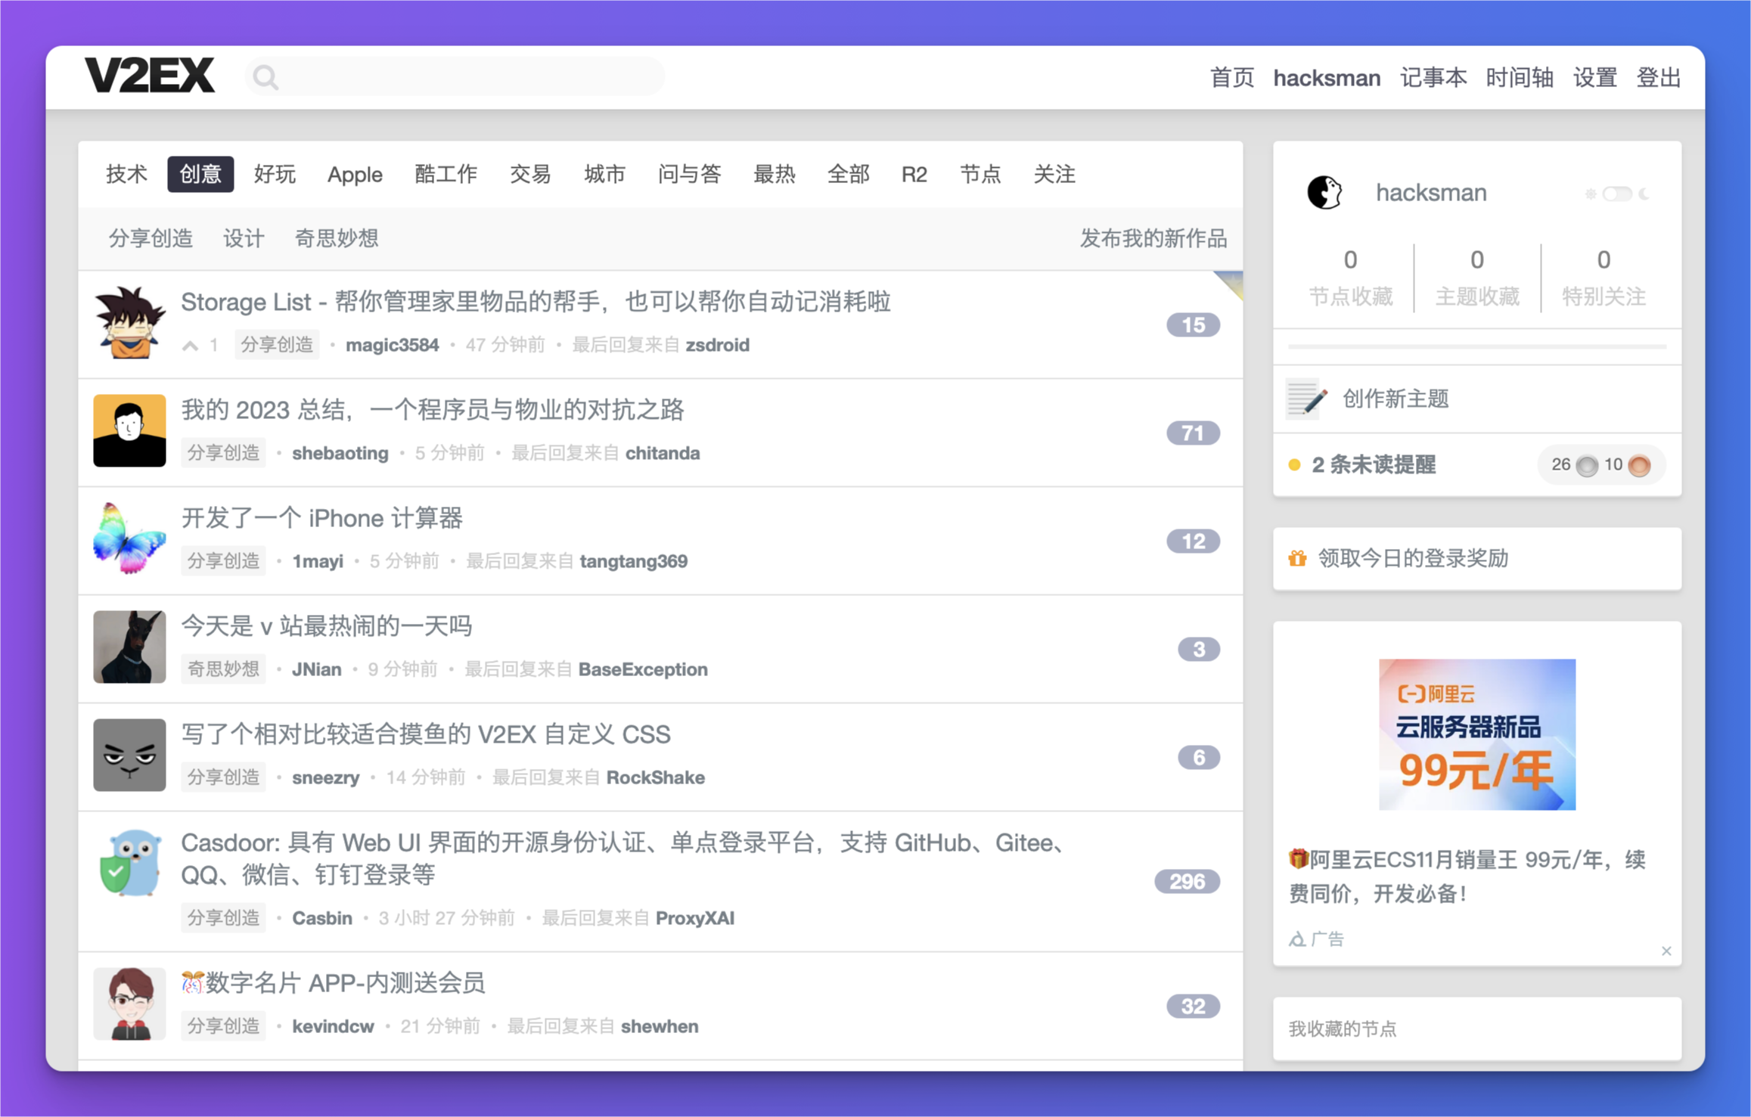Click 领取今日的登录奖励 link
This screenshot has width=1751, height=1117.
[1413, 558]
